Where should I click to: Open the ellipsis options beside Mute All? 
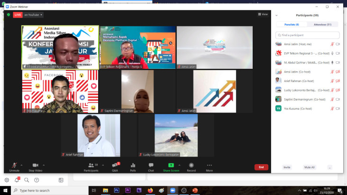[330, 167]
